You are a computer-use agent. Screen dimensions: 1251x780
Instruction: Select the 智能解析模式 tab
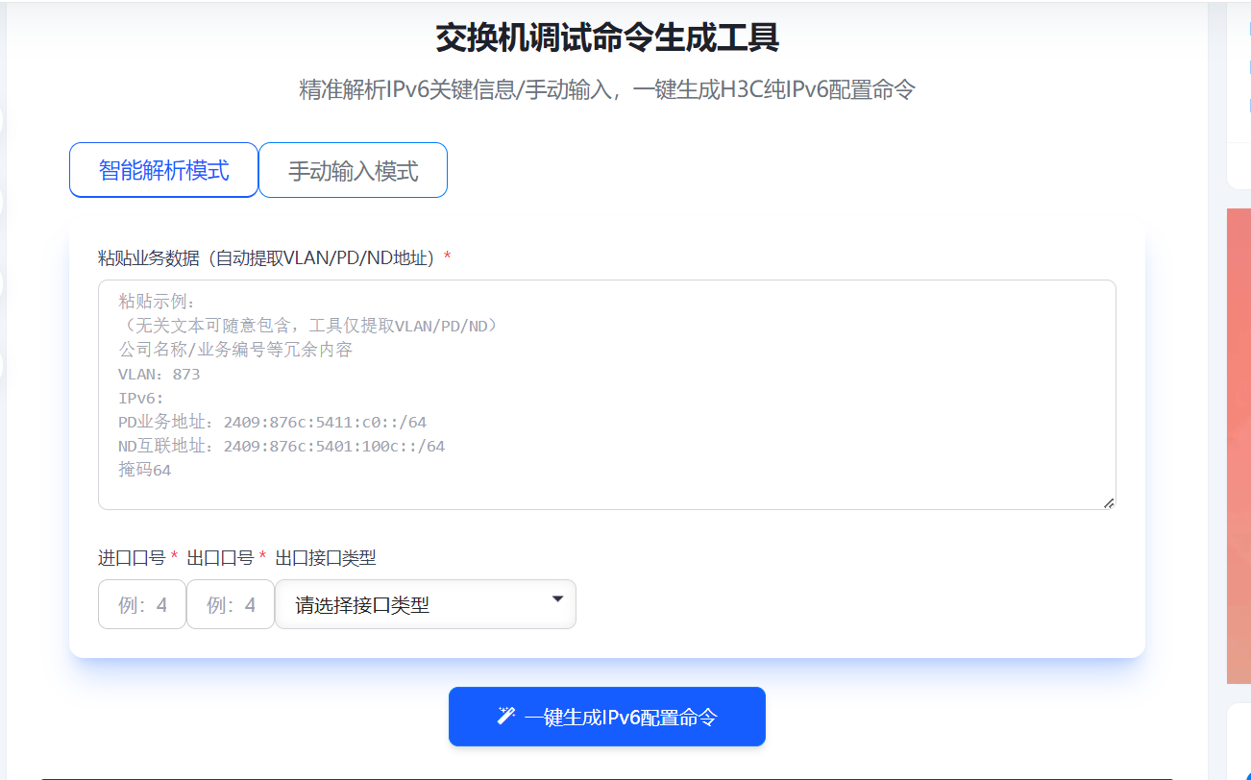tap(163, 169)
